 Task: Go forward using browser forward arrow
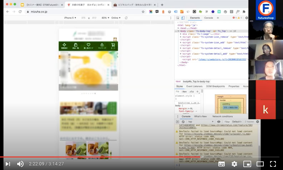pos(14,12)
